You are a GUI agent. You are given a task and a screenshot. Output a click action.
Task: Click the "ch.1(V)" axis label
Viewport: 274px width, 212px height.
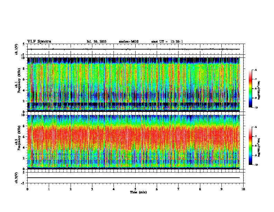pyautogui.click(x=17, y=49)
